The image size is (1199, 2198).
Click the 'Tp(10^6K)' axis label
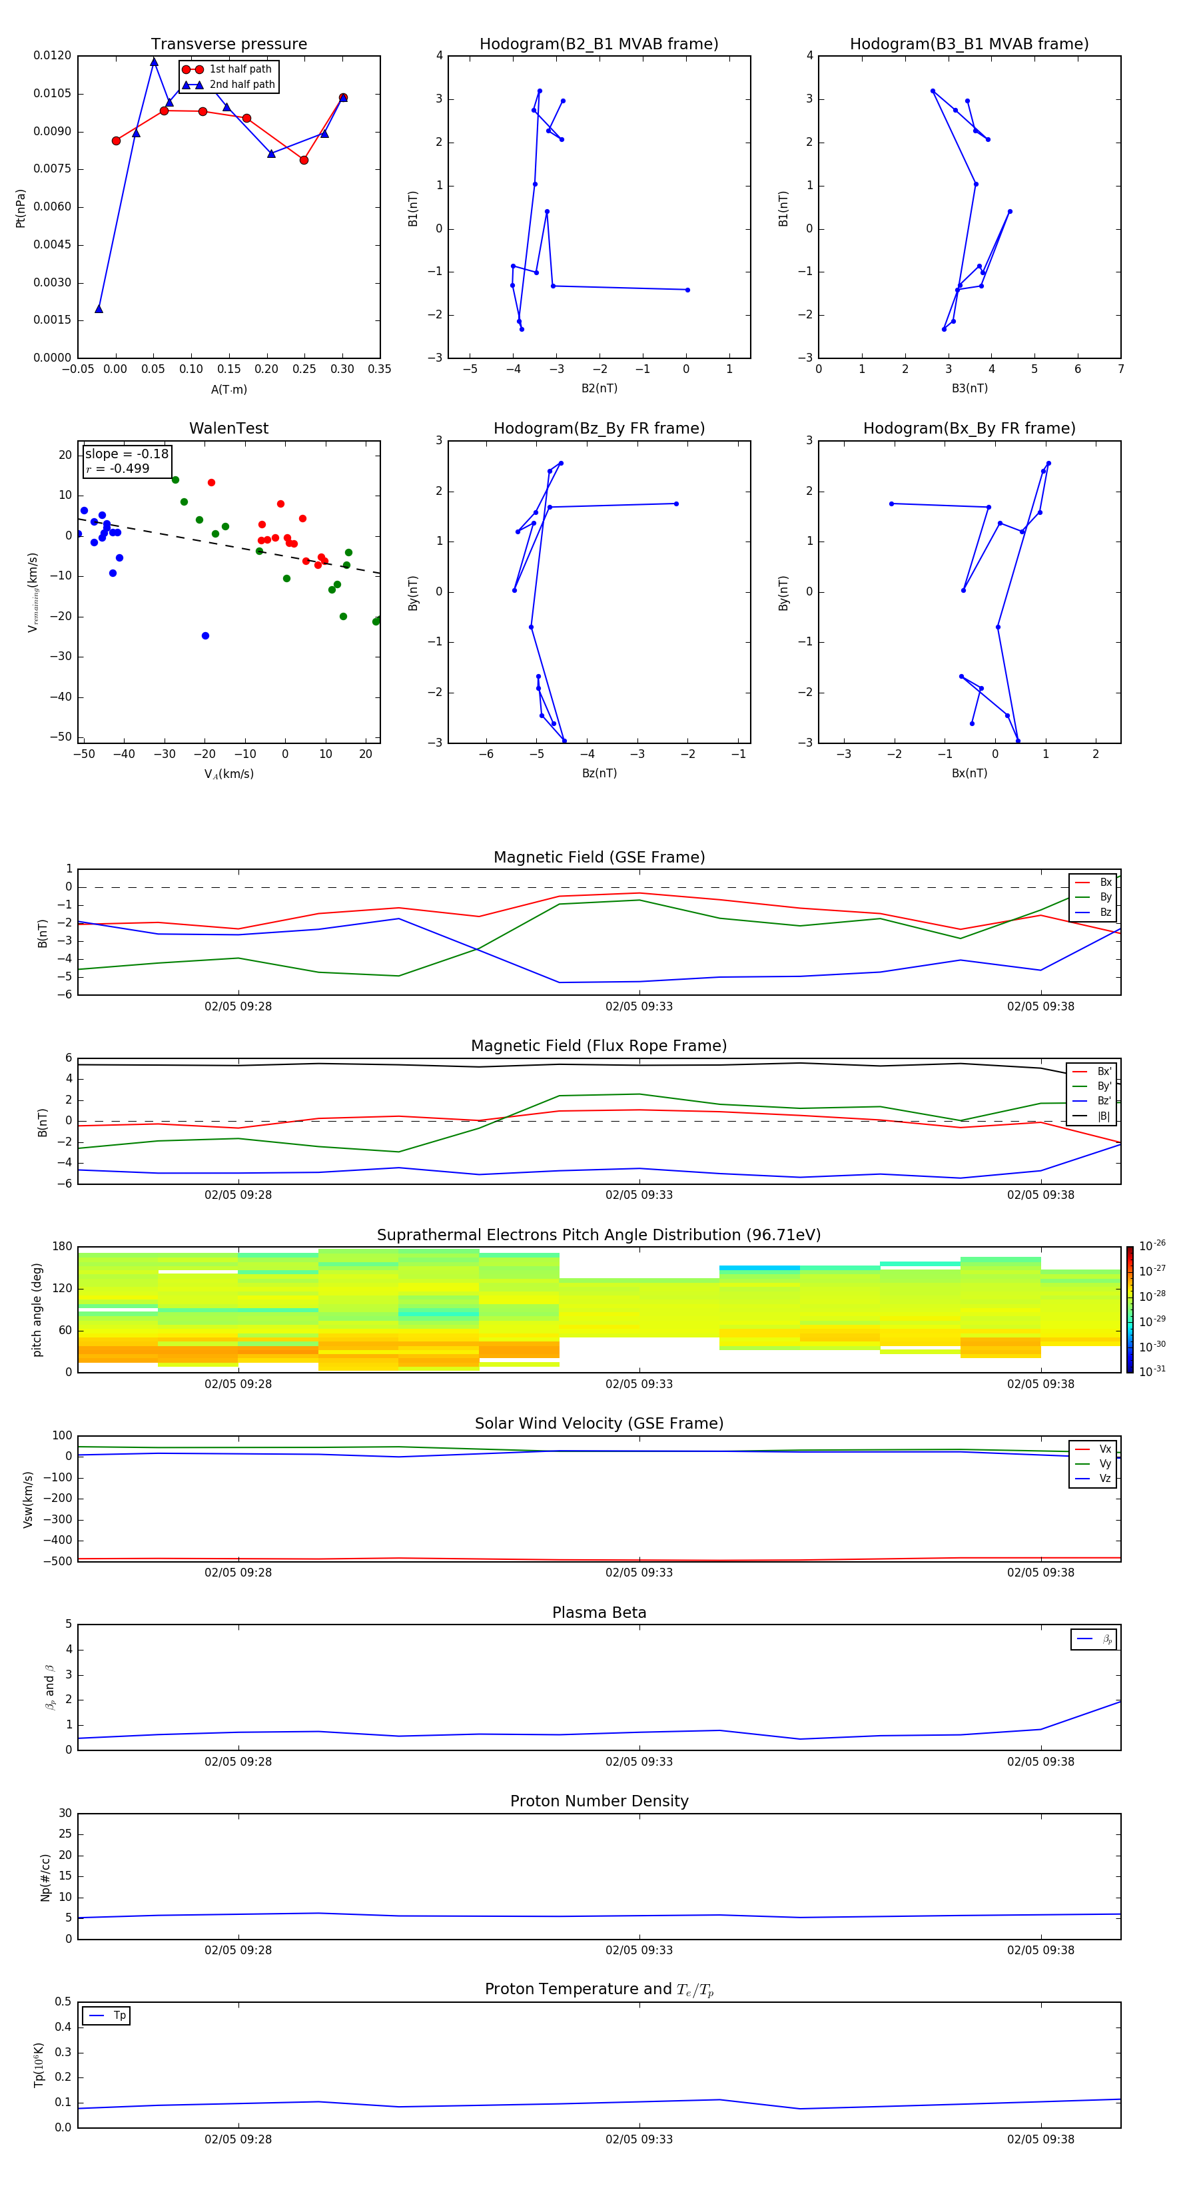click(39, 2065)
